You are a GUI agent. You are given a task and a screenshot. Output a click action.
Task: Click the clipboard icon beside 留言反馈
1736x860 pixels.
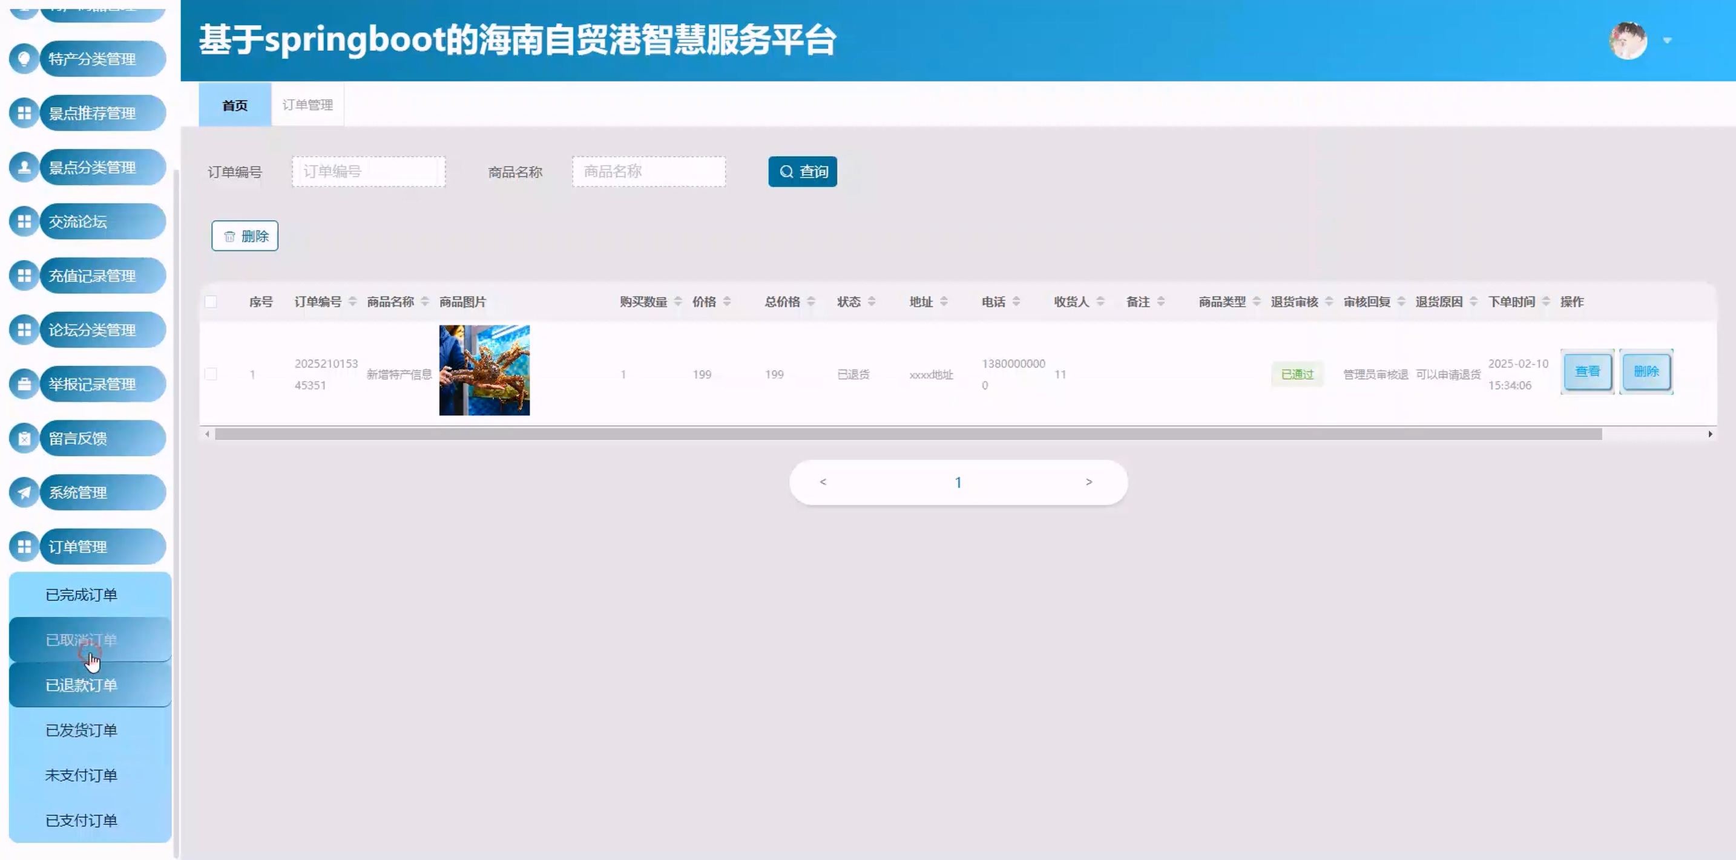tap(24, 438)
